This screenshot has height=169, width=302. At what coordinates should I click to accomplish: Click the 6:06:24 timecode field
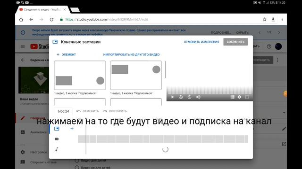click(63, 111)
